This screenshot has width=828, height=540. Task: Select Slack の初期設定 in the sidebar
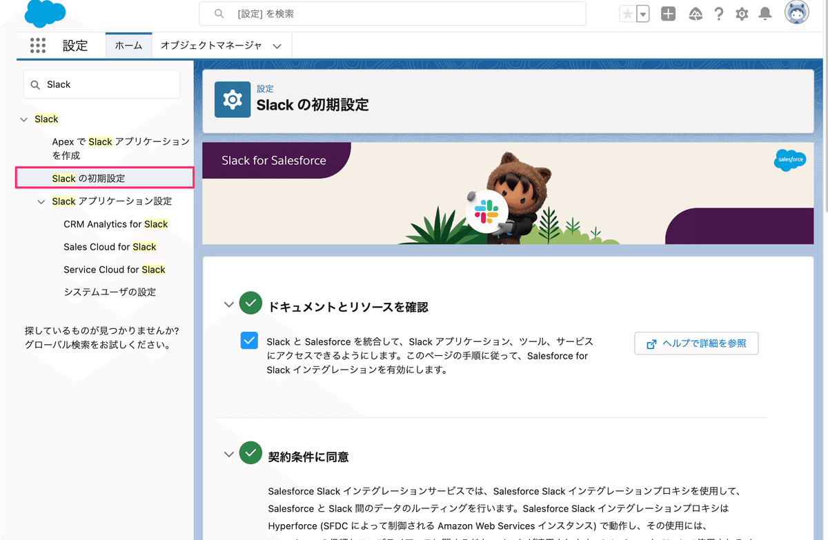click(104, 178)
